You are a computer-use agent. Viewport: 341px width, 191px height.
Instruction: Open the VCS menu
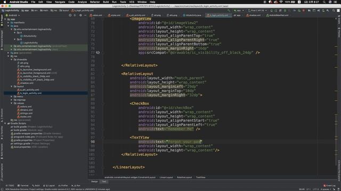(x=132, y=2)
